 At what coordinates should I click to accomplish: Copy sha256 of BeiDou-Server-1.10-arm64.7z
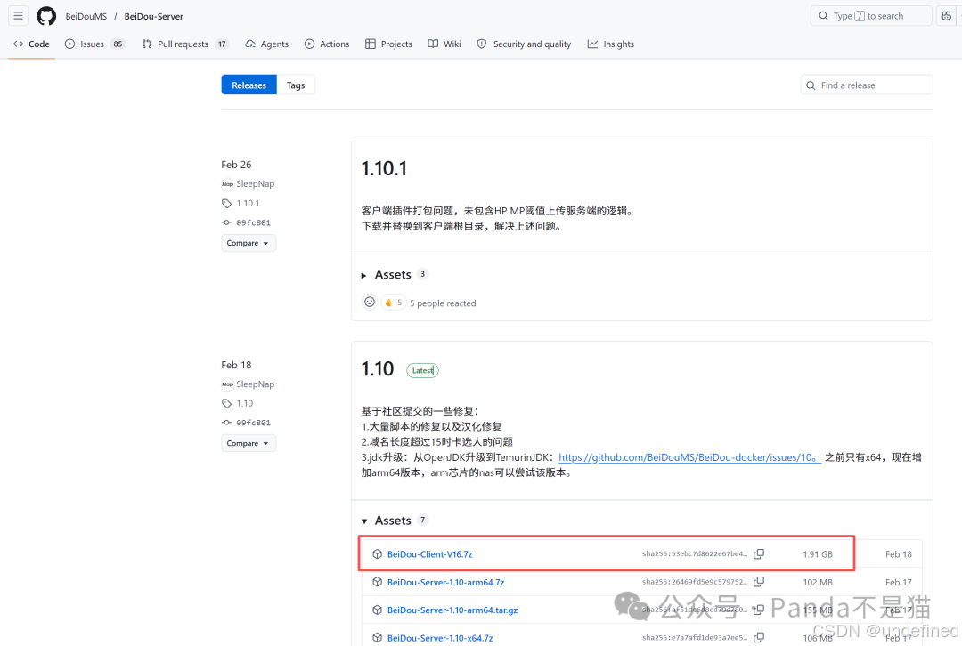pyautogui.click(x=759, y=582)
